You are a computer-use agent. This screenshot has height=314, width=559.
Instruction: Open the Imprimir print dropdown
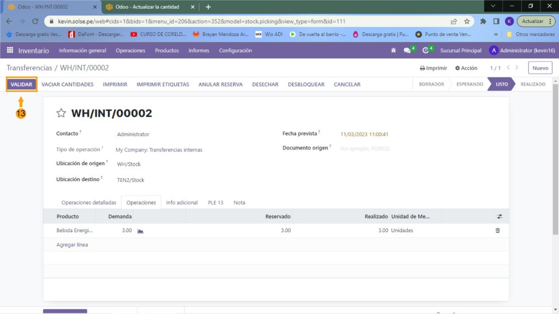click(x=433, y=68)
